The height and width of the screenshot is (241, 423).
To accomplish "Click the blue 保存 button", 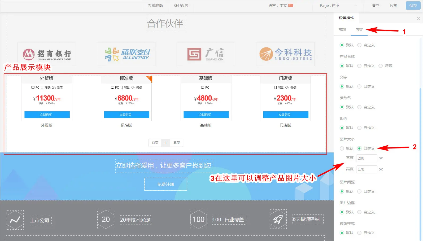I will pos(413,6).
